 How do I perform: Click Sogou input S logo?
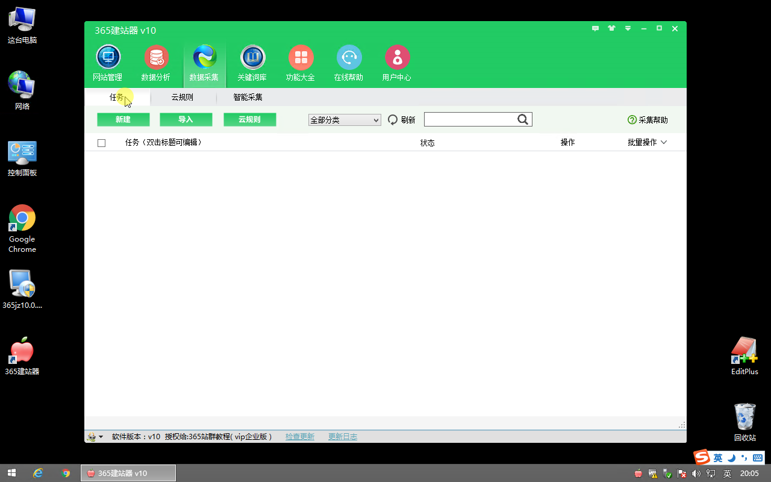pyautogui.click(x=702, y=457)
